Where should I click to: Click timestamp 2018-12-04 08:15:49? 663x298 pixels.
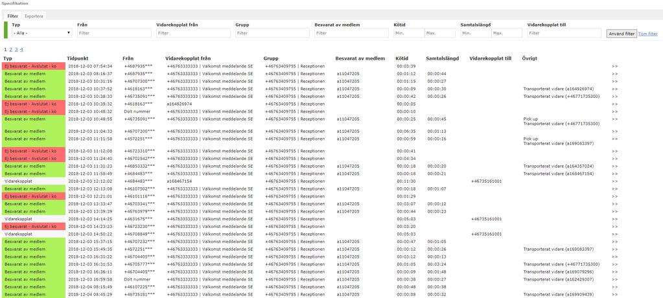click(90, 287)
